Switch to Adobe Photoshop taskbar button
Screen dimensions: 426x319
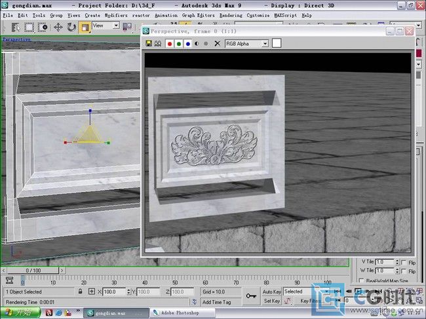click(x=182, y=313)
